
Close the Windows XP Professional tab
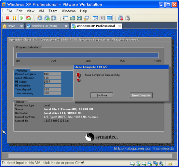(x=119, y=26)
